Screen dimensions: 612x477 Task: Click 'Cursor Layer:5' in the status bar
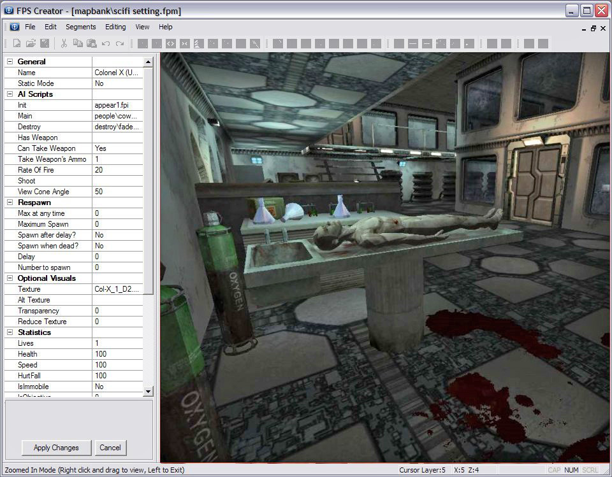[x=422, y=470]
